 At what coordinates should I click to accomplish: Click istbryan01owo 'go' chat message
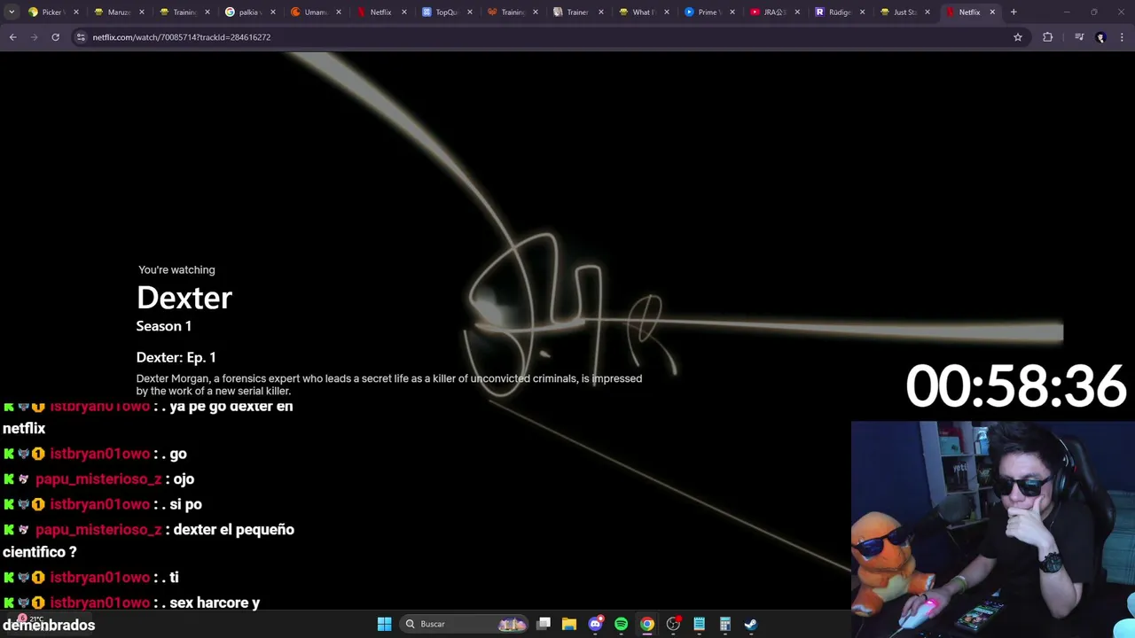tap(95, 454)
